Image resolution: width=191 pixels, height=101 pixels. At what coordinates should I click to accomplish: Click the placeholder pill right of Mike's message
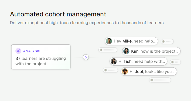(x=167, y=41)
